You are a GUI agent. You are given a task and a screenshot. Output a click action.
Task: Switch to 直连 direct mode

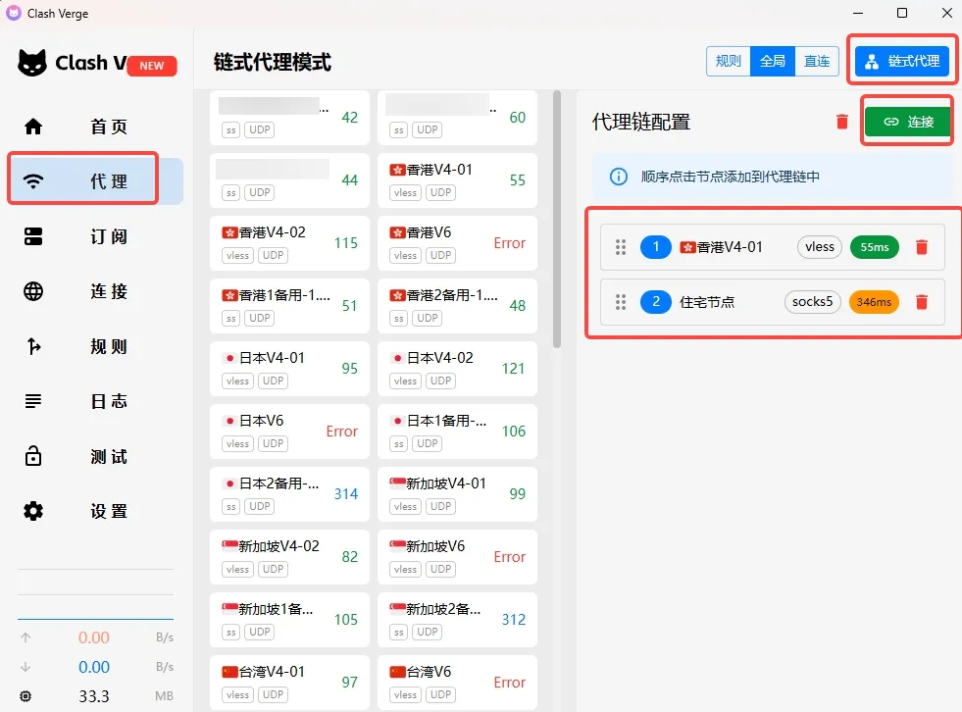coord(817,61)
